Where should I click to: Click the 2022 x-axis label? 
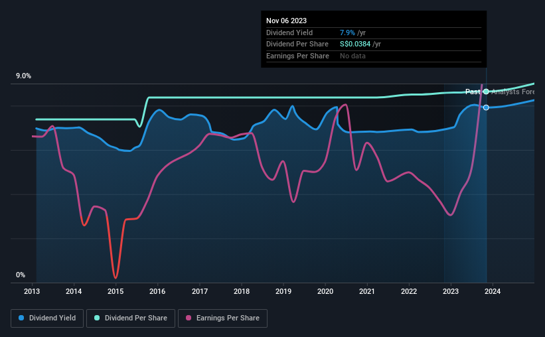pos(409,291)
